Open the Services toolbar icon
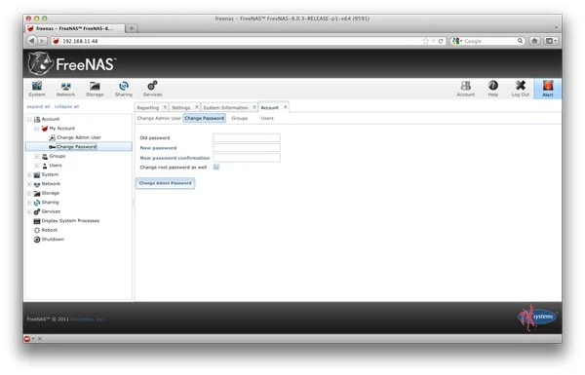The height and width of the screenshot is (375, 585). point(153,89)
